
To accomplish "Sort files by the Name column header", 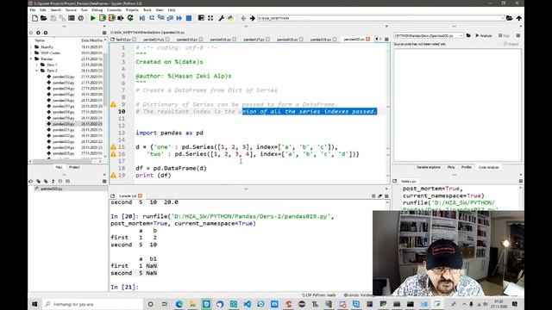I will 40,40.
